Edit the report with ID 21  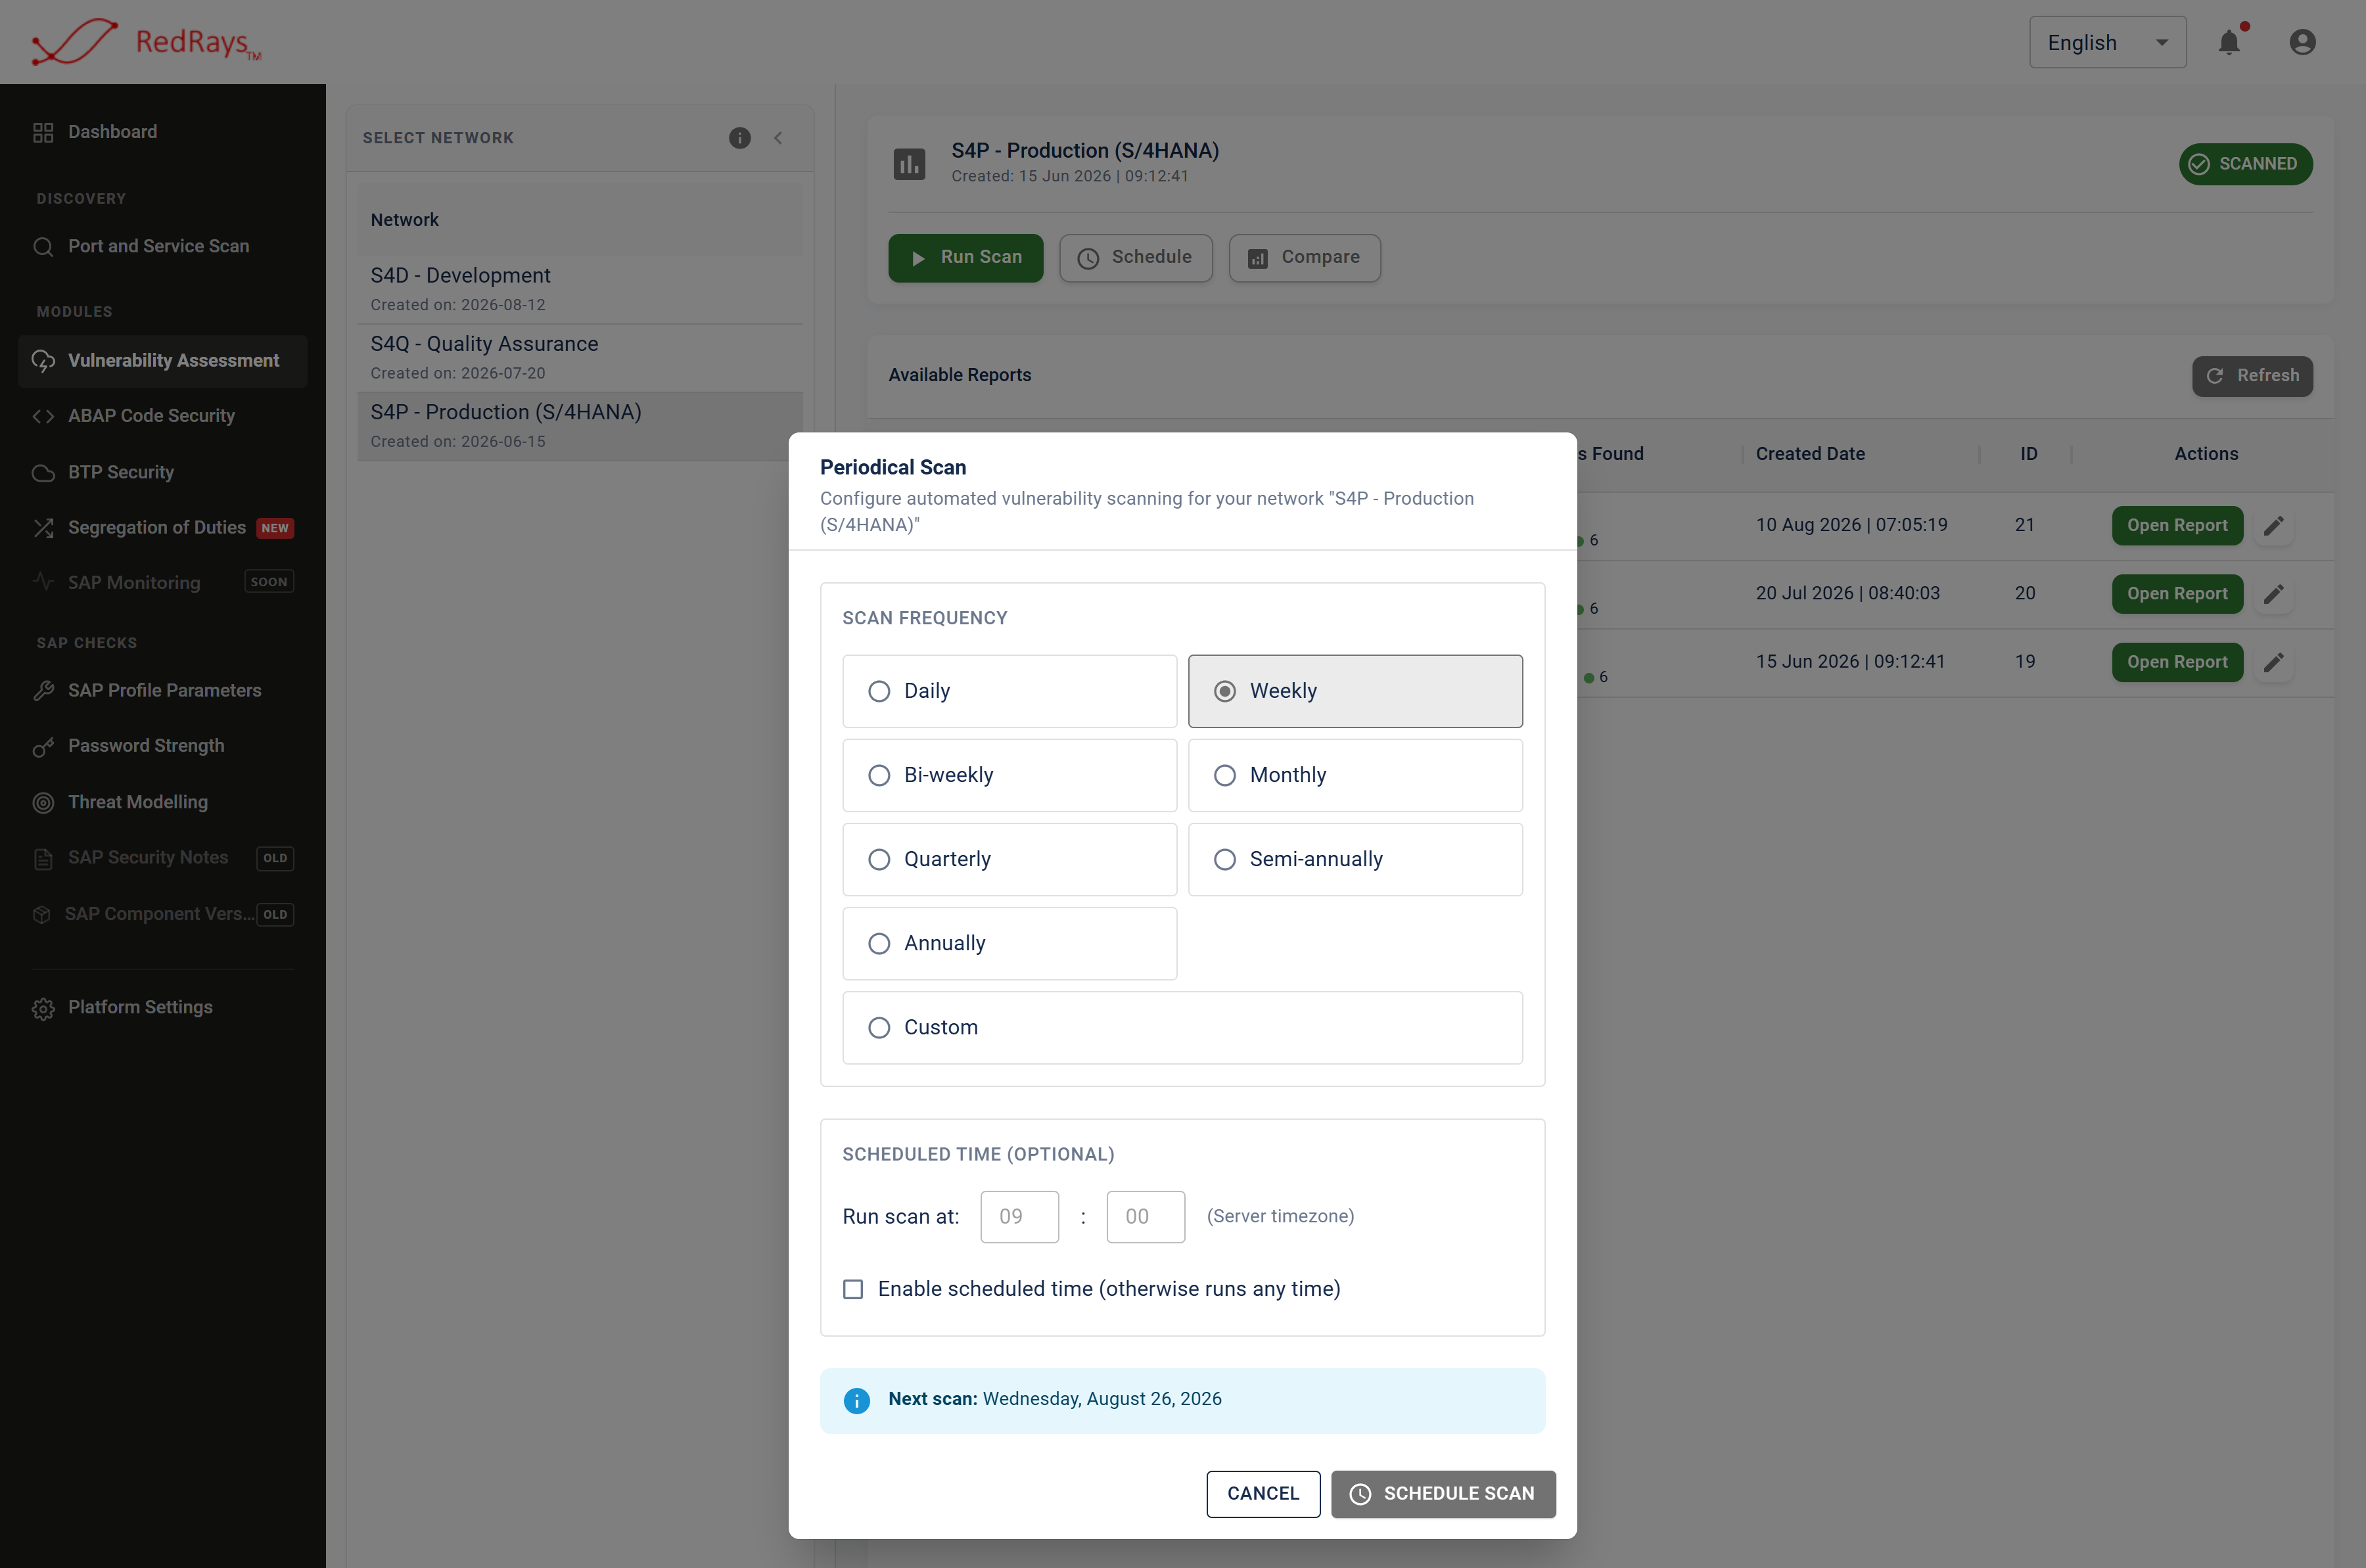coord(2273,526)
